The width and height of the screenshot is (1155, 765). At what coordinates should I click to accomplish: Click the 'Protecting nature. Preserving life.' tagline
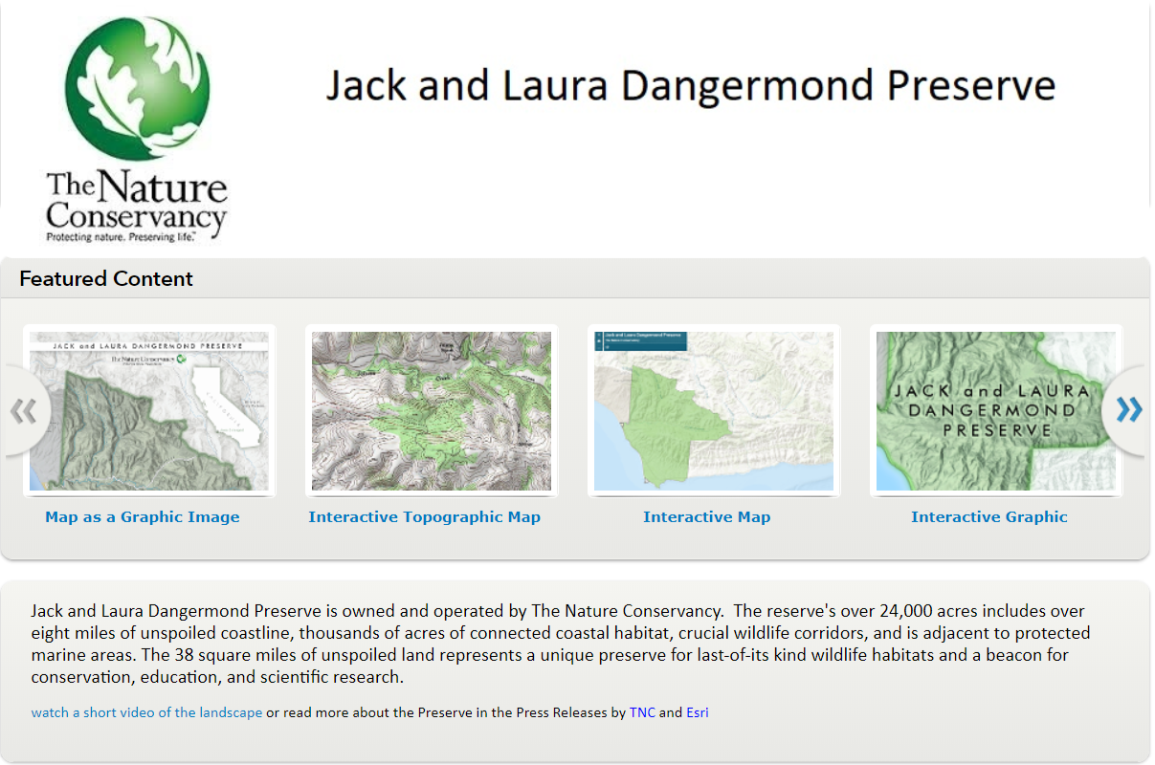(122, 235)
